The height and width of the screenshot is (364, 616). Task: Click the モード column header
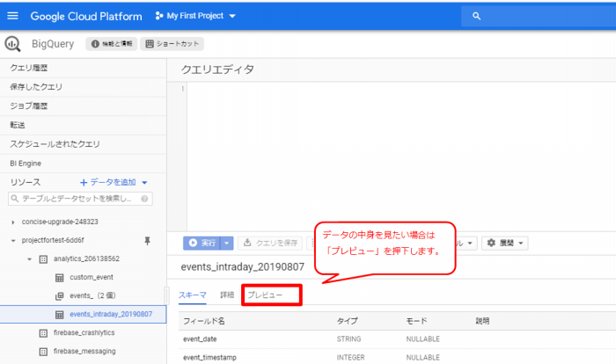pyautogui.click(x=416, y=321)
